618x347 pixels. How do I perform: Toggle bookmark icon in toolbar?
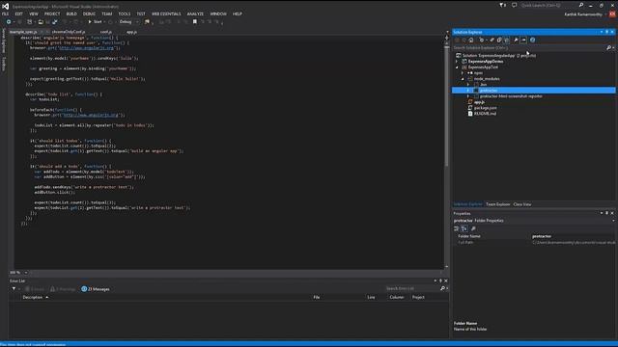pyautogui.click(x=195, y=22)
